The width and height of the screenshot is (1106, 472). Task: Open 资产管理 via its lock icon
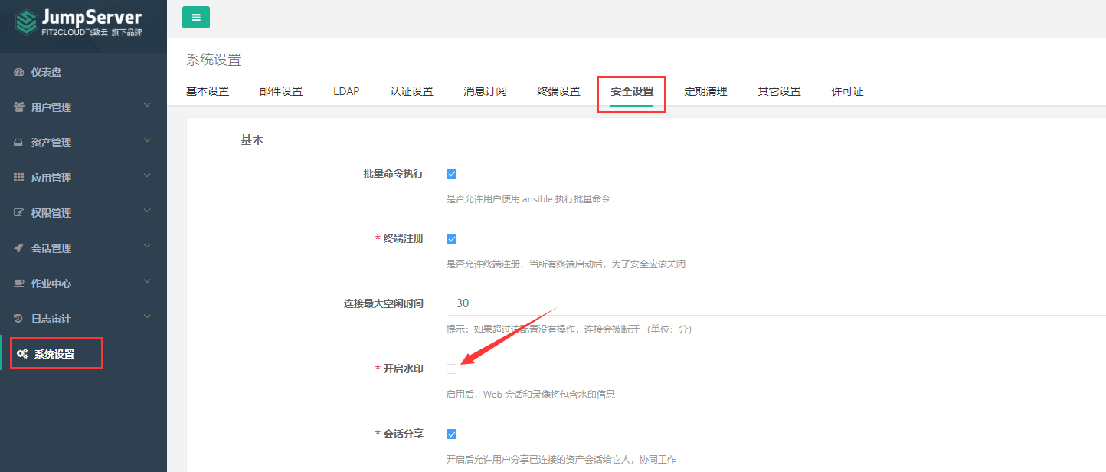point(21,142)
